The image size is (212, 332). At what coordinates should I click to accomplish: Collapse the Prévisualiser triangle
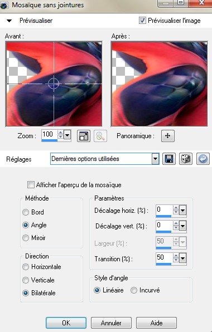(x=9, y=21)
